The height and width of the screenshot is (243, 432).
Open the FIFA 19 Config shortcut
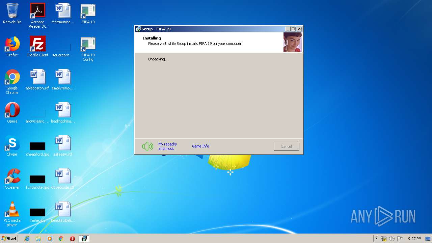pos(88,49)
